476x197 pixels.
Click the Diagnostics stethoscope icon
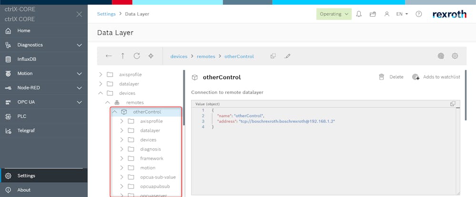pos(8,45)
